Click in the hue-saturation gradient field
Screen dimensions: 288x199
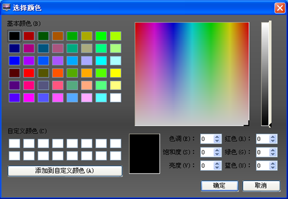tap(192, 74)
